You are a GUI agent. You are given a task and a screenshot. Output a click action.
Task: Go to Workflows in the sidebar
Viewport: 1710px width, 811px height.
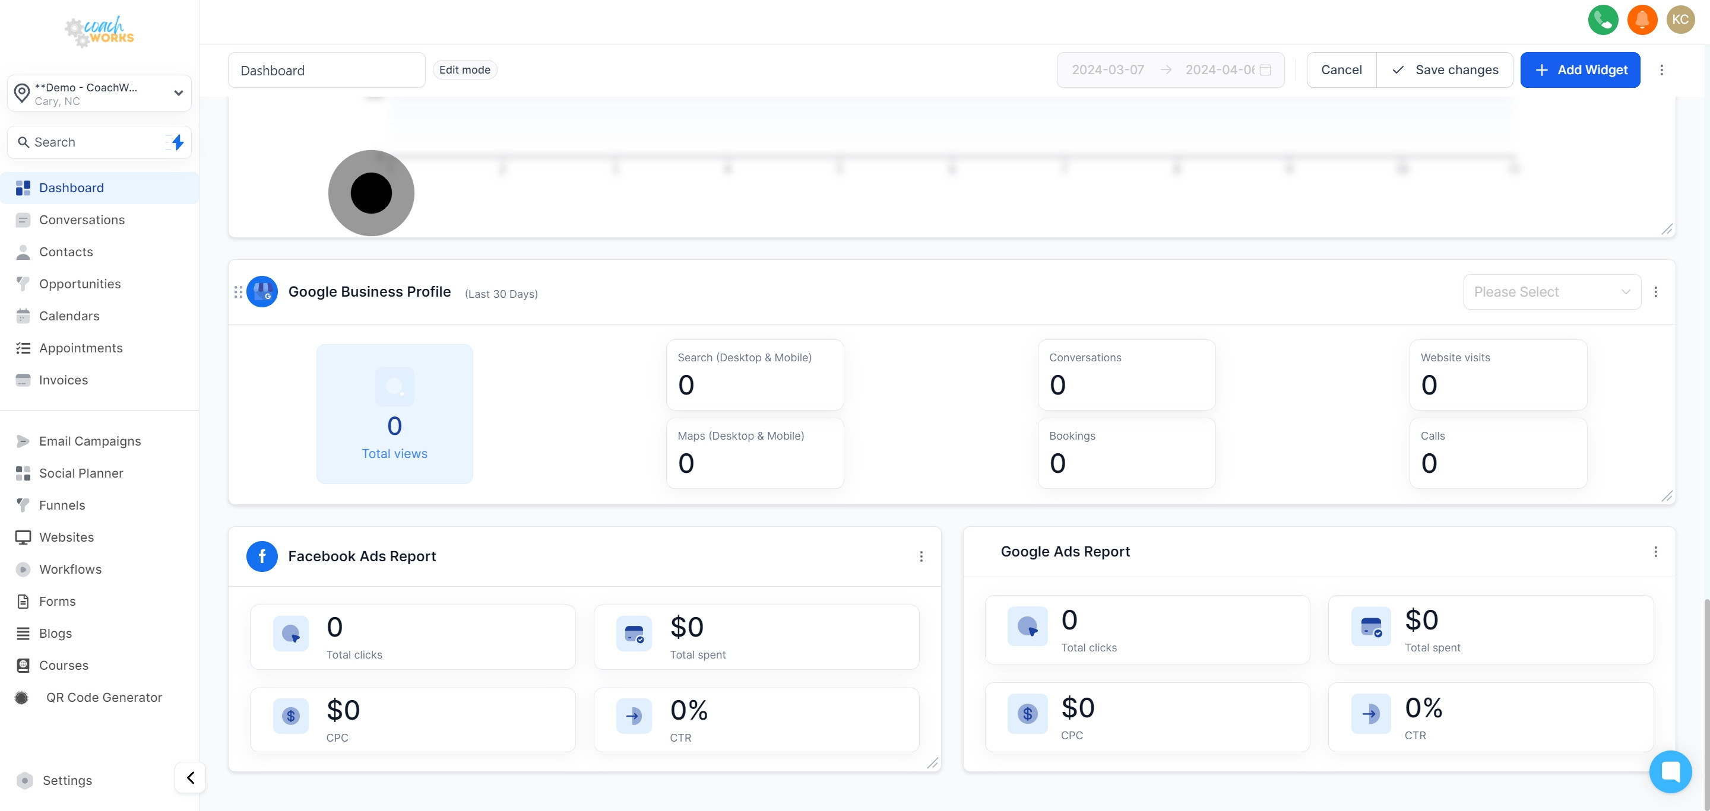[x=71, y=569]
